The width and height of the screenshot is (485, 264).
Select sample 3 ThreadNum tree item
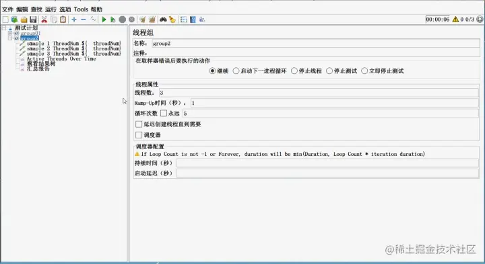[73, 53]
